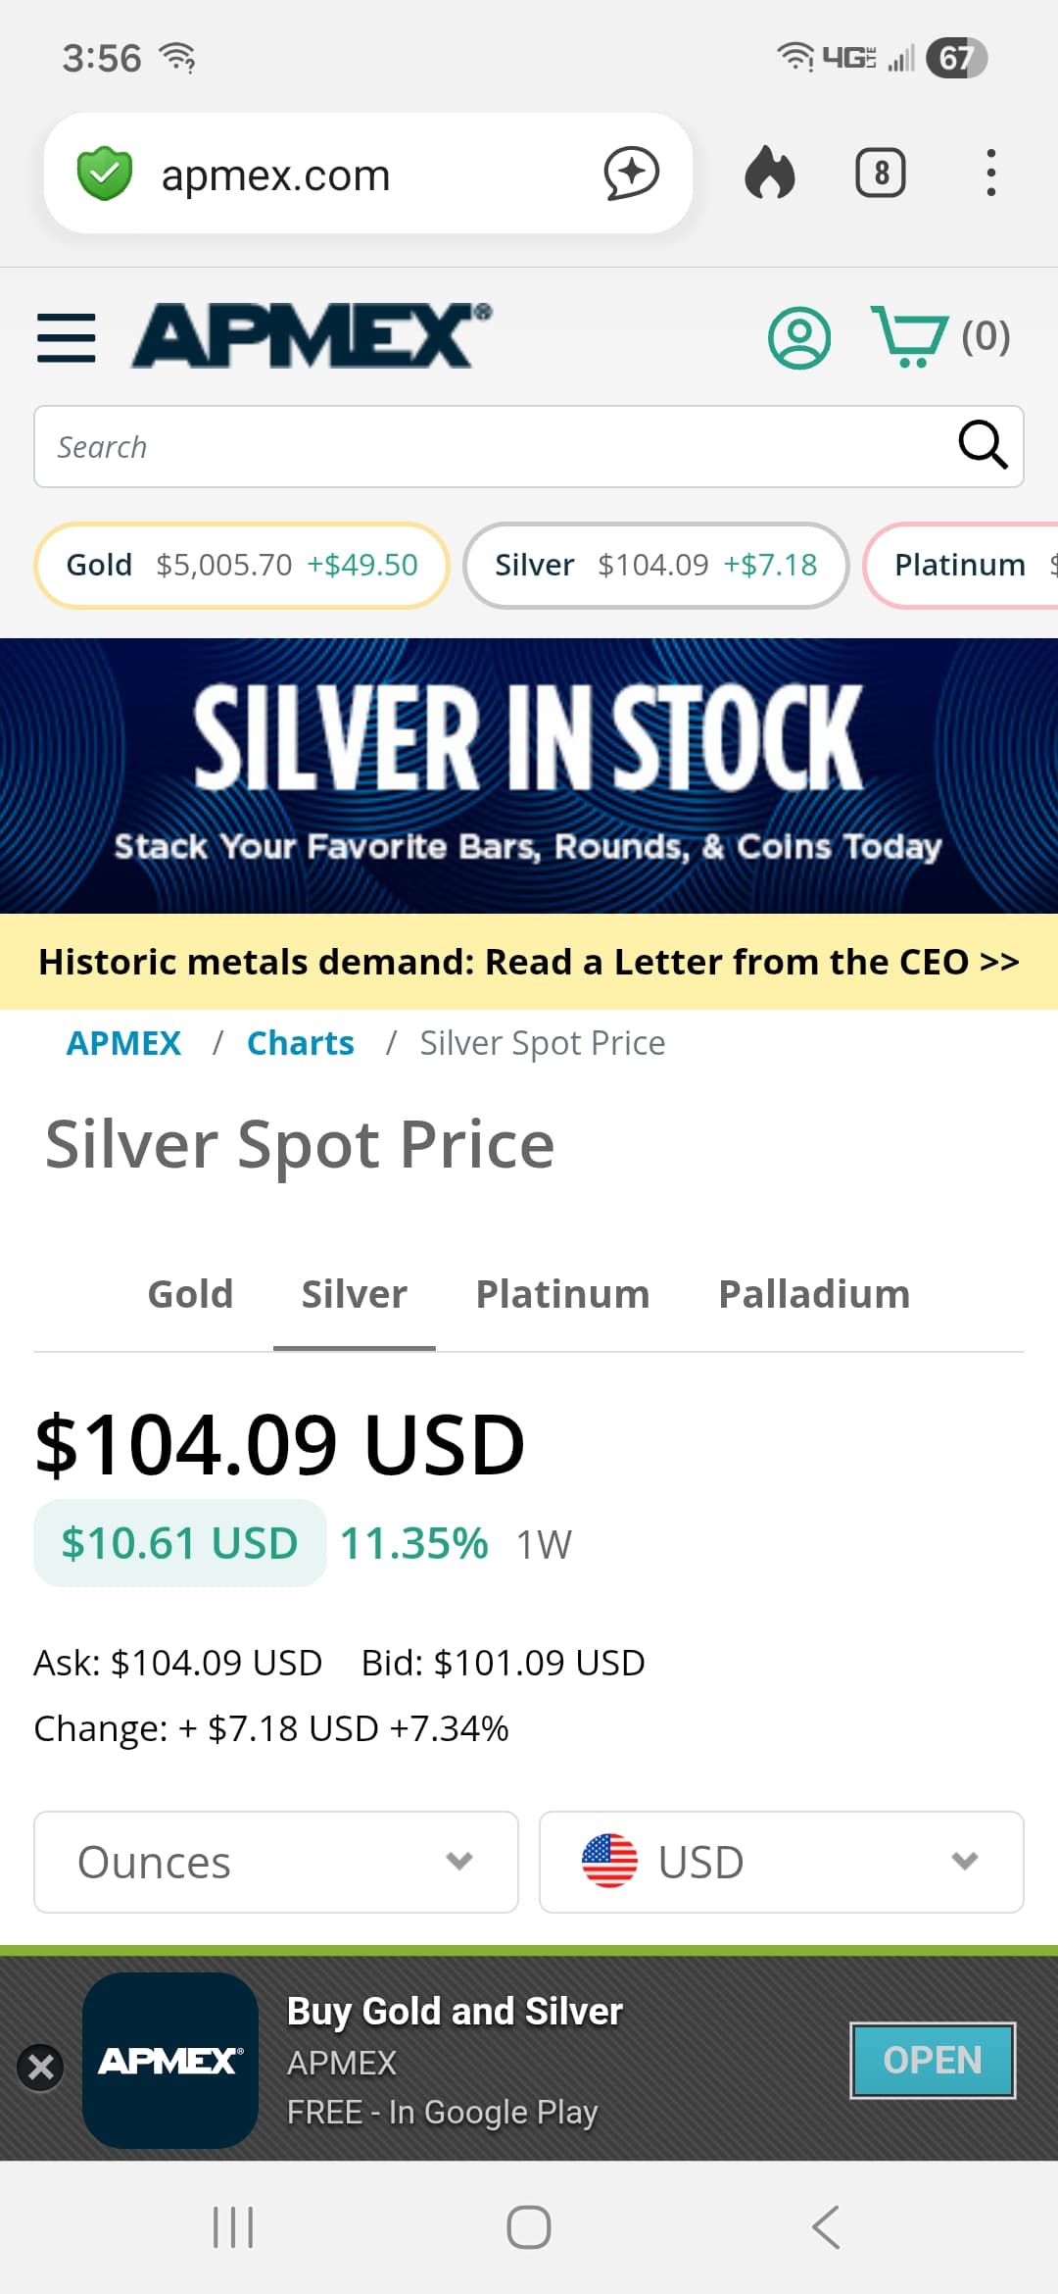Tap the green shield site security icon
This screenshot has width=1058, height=2294.
tap(105, 174)
